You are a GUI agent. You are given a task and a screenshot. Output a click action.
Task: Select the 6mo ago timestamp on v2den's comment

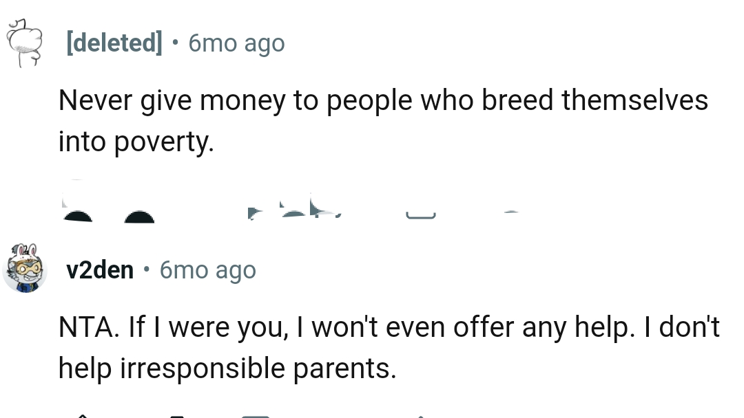coord(207,269)
